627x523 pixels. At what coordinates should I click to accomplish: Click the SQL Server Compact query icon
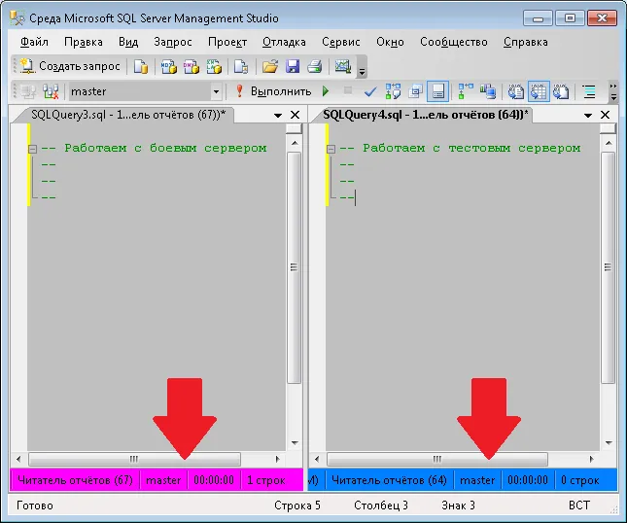[241, 66]
